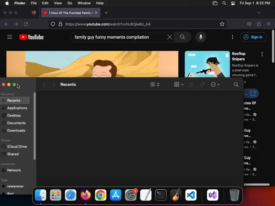The image size is (275, 206).
Task: Open Firefox Extensions puzzle icon
Action: tap(259, 24)
